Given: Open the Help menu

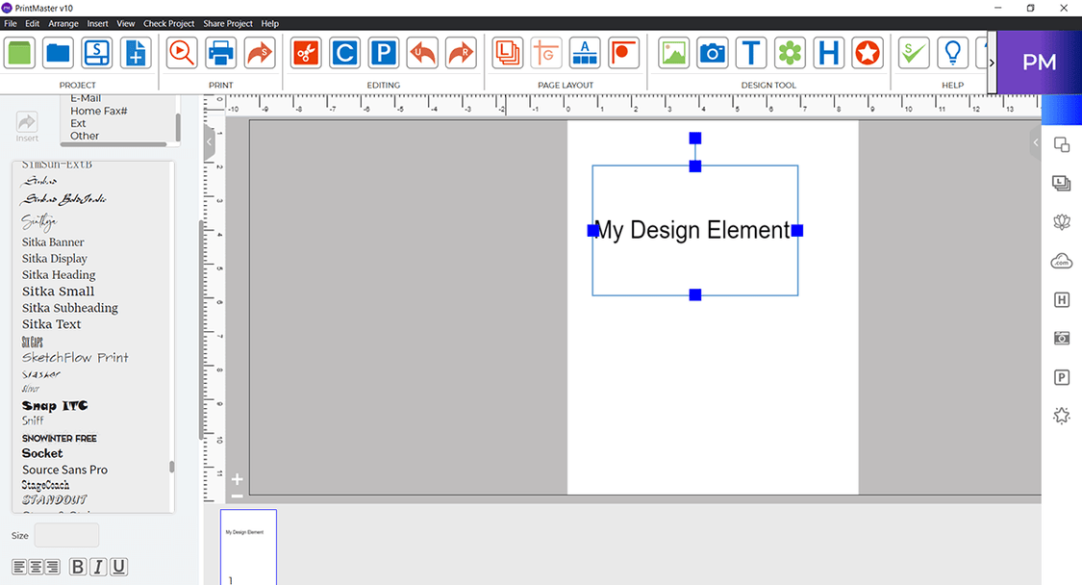Looking at the screenshot, I should [x=270, y=23].
